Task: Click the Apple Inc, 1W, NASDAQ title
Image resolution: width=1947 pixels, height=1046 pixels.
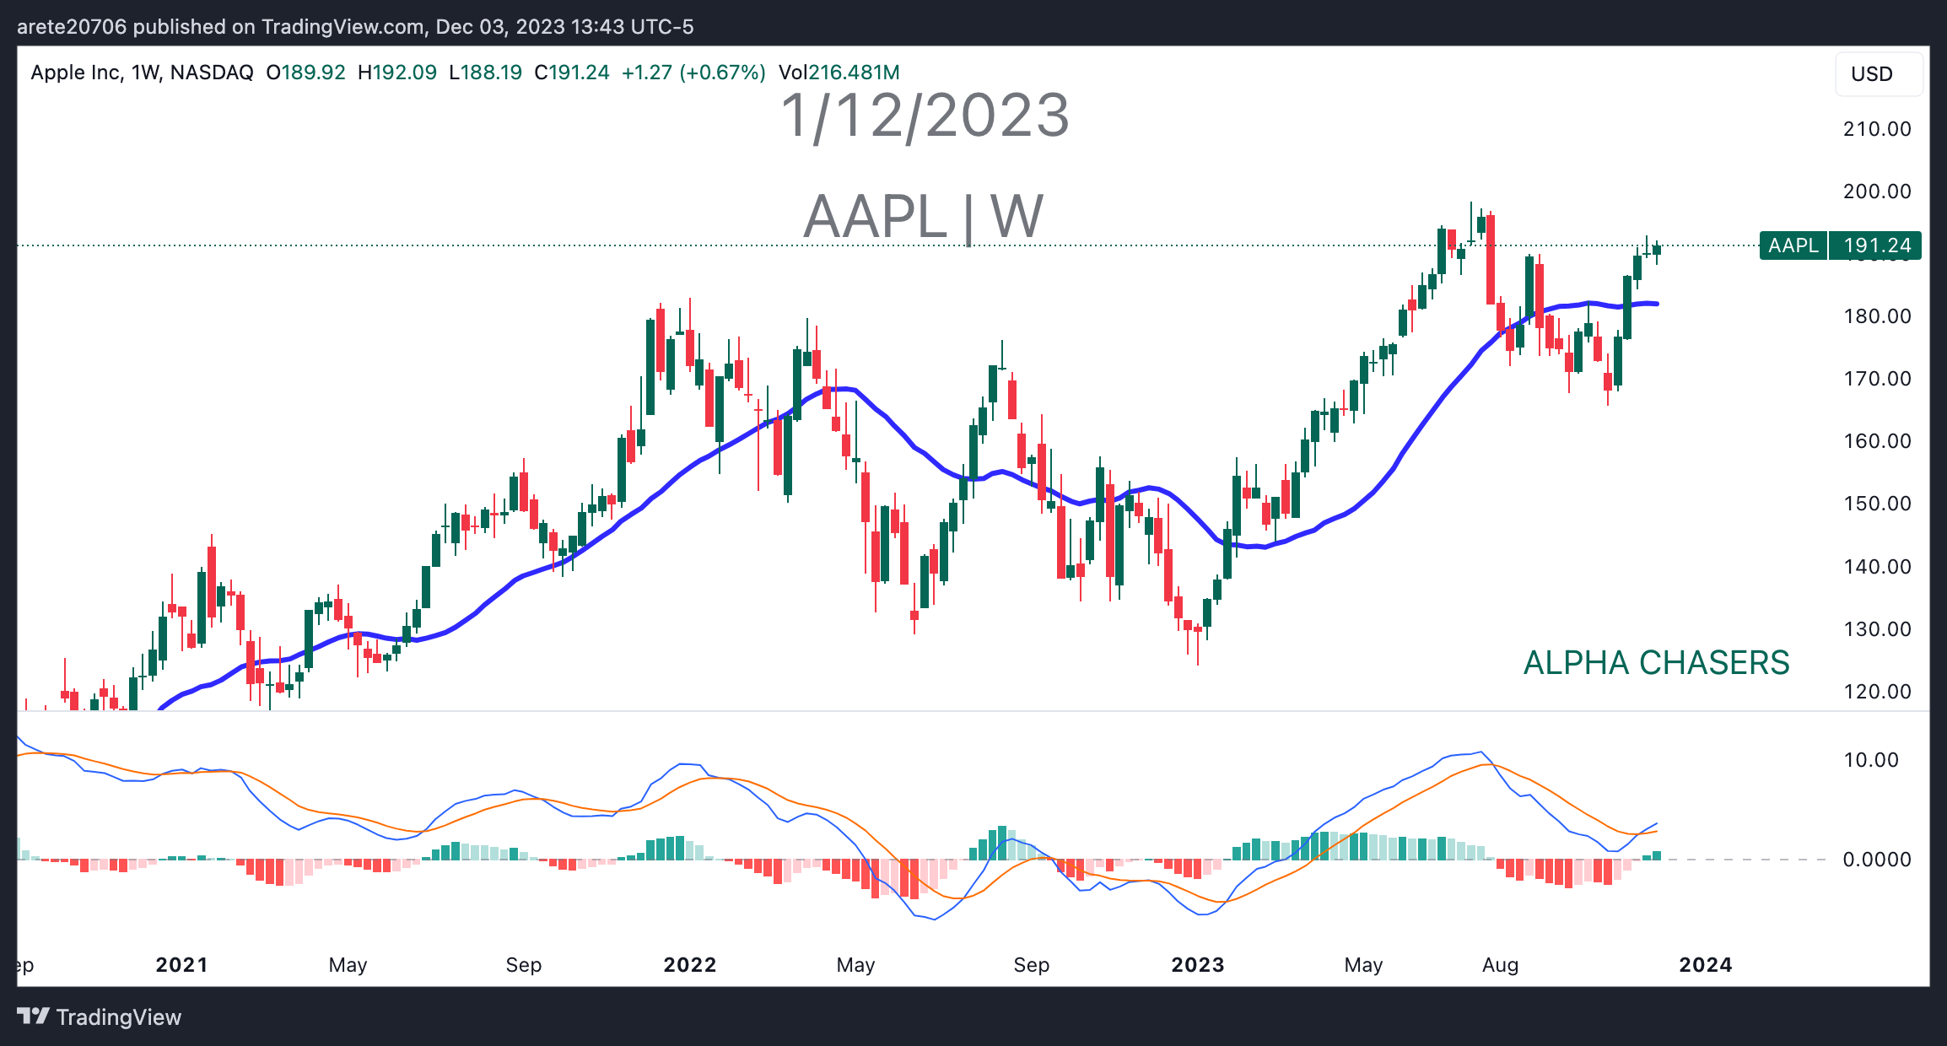Action: 142,73
